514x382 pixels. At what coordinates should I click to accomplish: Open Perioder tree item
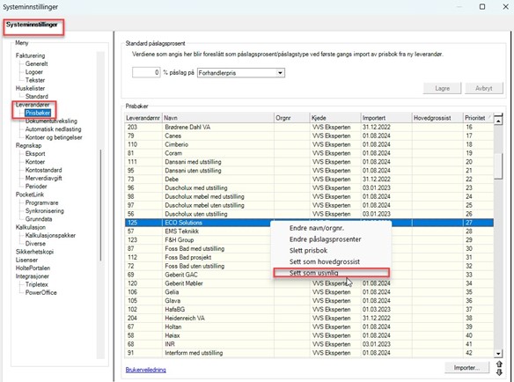pyautogui.click(x=36, y=187)
